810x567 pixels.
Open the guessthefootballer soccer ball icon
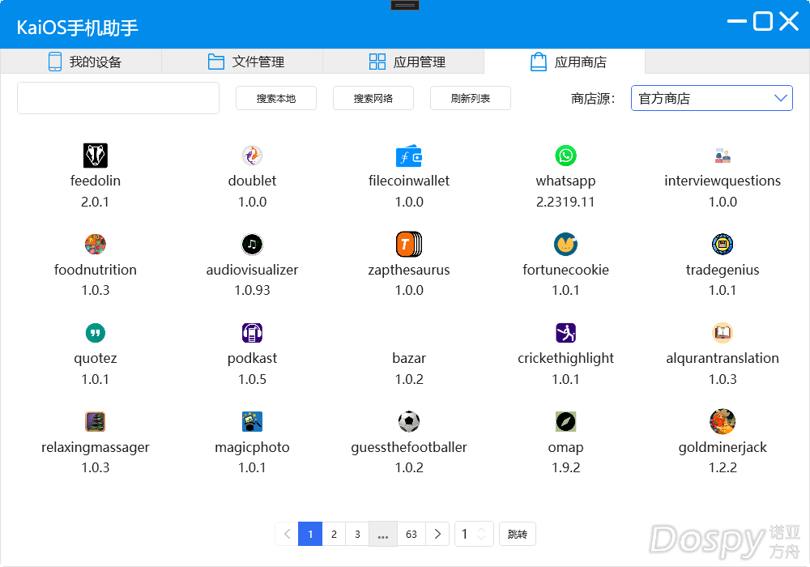(x=409, y=422)
